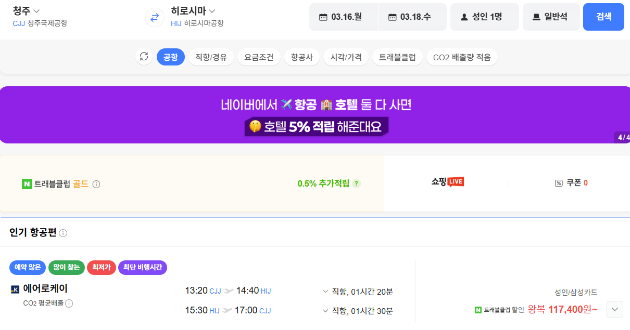630x330 pixels.
Task: Click the seat icon next to 일반석
Action: pos(536,17)
